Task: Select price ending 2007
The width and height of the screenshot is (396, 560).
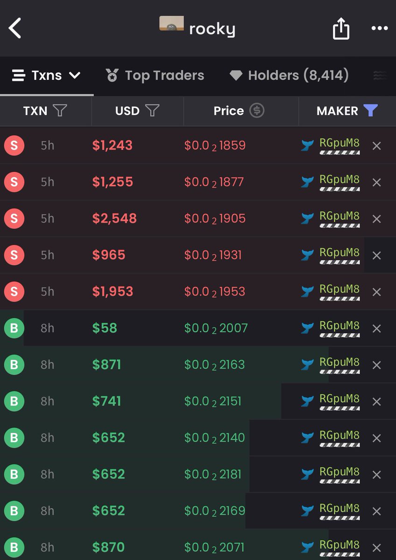Action: point(216,328)
